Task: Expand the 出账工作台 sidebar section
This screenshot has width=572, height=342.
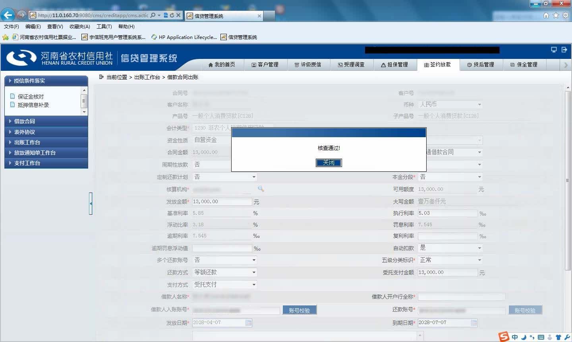Action: (x=46, y=142)
